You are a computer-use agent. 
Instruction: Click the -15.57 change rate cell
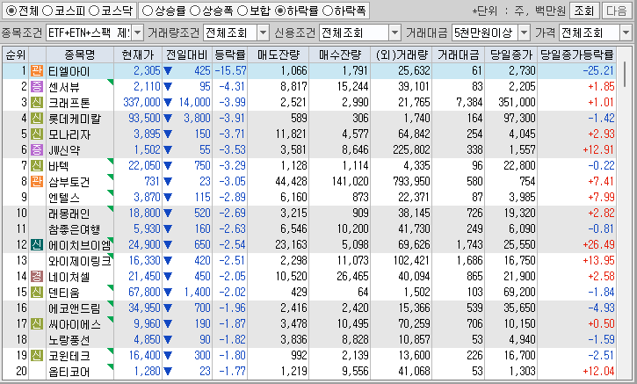pos(230,70)
